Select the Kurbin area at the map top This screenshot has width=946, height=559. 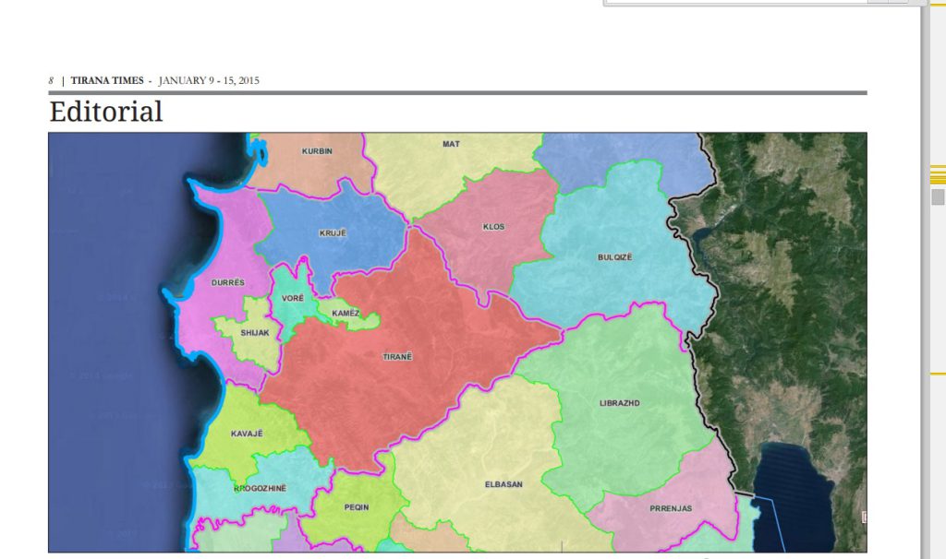coord(317,150)
